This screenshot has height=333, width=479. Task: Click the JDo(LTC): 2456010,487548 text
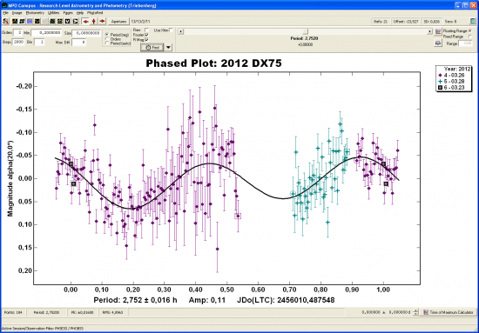286,300
